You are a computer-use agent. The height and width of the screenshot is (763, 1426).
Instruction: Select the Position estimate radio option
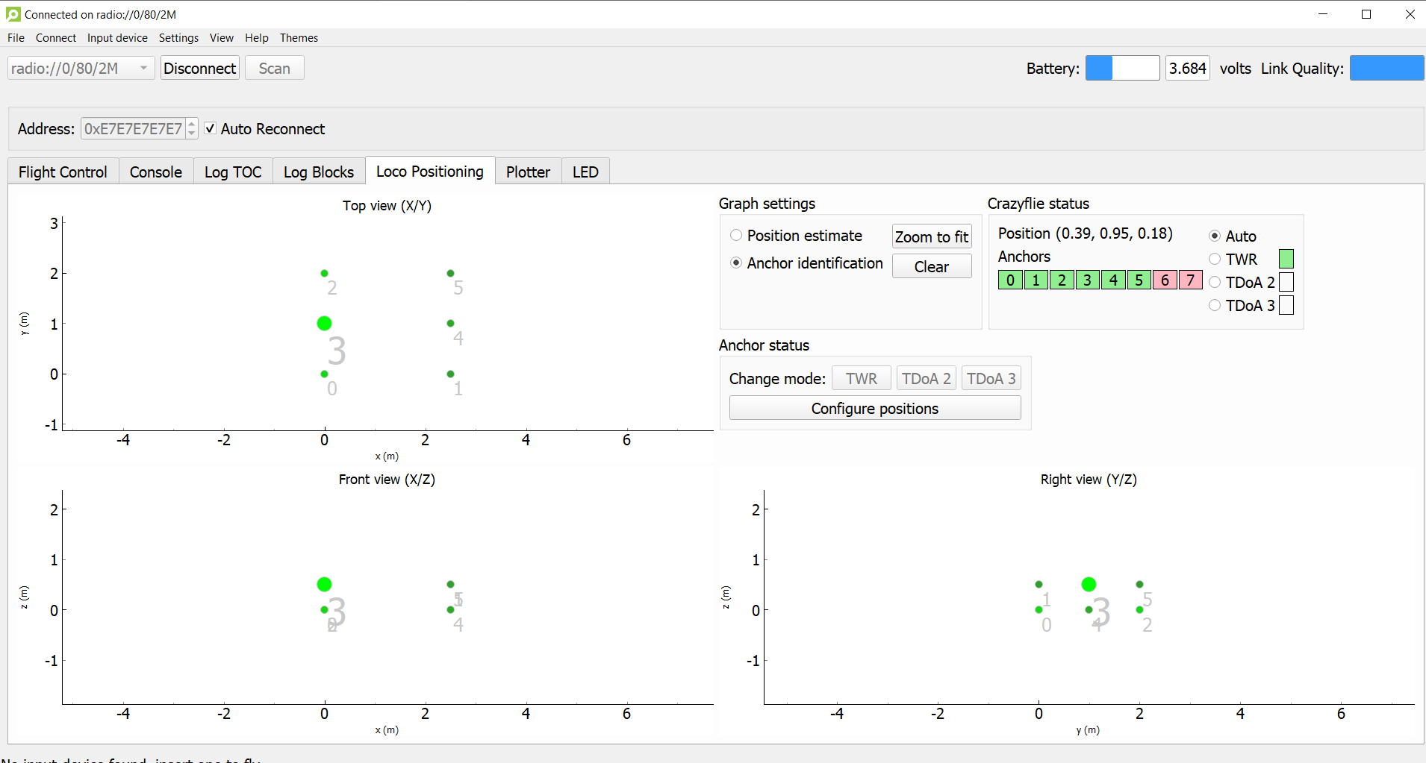coord(736,236)
